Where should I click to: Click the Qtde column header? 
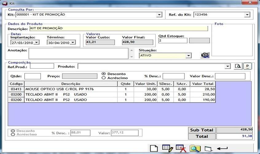pyautogui.click(x=125, y=84)
